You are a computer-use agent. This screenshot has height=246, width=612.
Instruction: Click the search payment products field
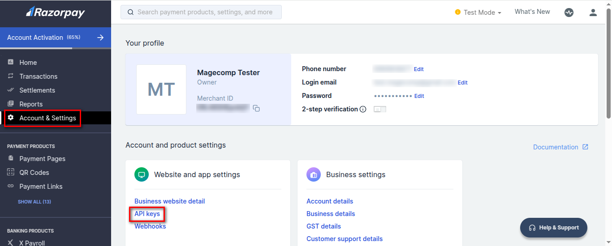pyautogui.click(x=201, y=12)
